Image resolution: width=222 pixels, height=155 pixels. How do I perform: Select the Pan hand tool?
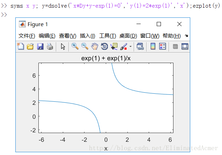point(95,46)
